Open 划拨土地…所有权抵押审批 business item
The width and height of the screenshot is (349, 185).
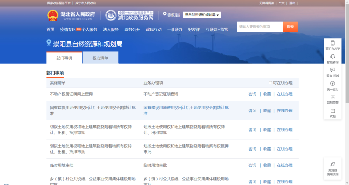tap(186, 149)
